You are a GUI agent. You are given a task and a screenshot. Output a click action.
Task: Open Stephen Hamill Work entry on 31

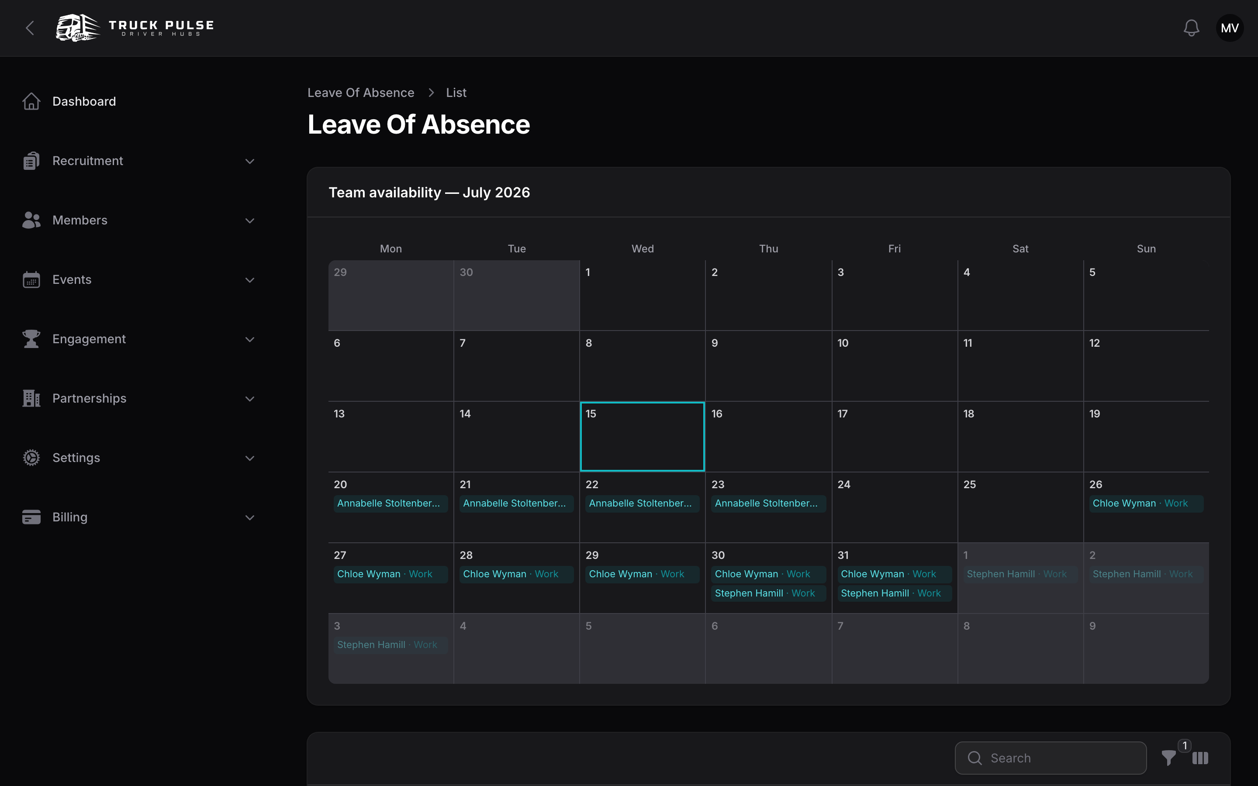tap(894, 593)
